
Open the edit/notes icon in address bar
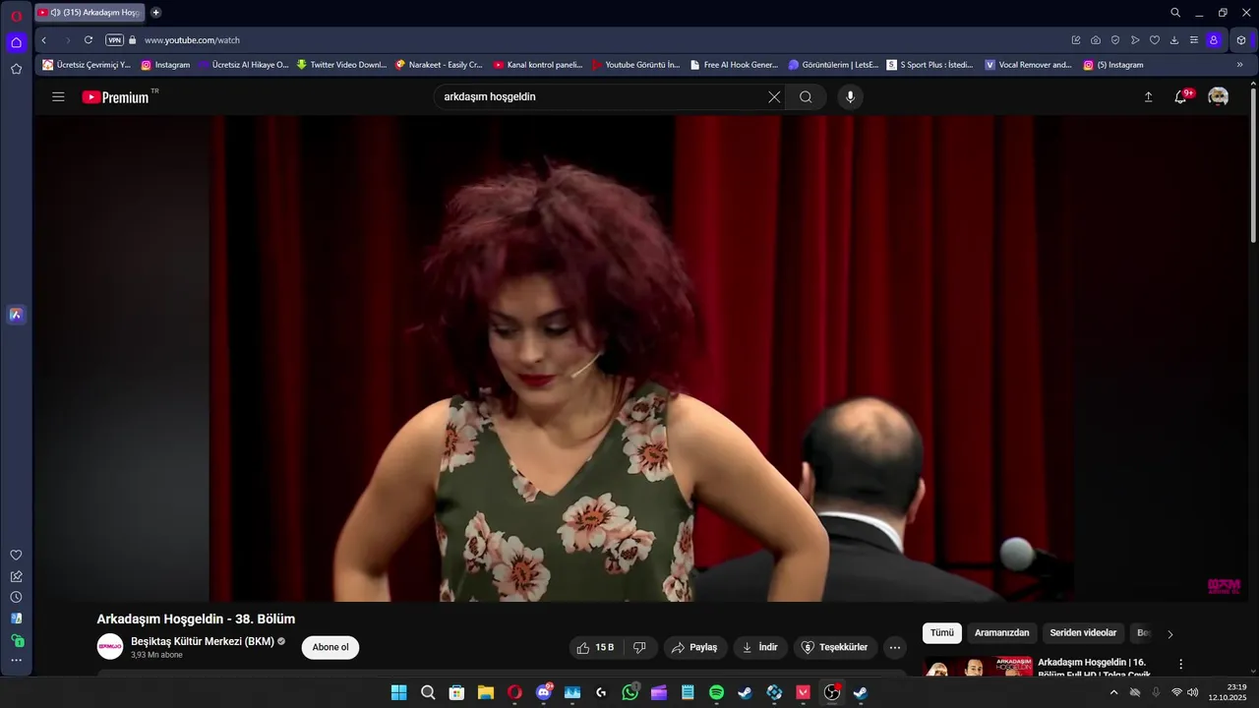coord(1076,40)
